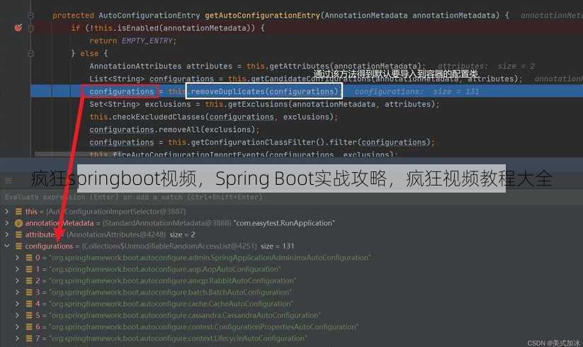This screenshot has width=583, height=347.
Task: Expand the 'this' variable node
Action: click(x=6, y=212)
